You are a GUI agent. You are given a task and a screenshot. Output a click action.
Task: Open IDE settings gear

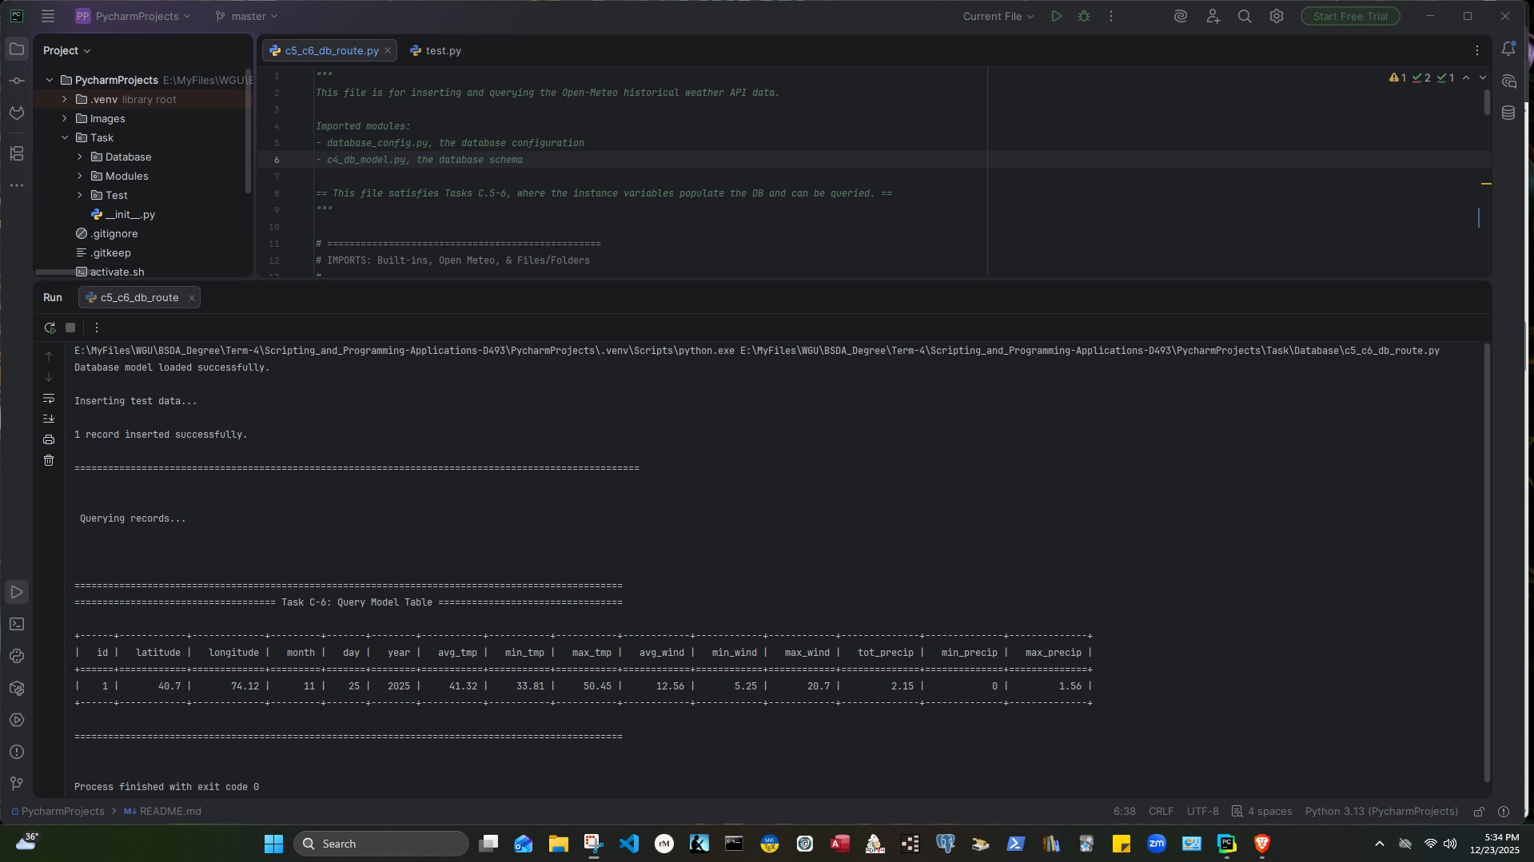coord(1277,16)
